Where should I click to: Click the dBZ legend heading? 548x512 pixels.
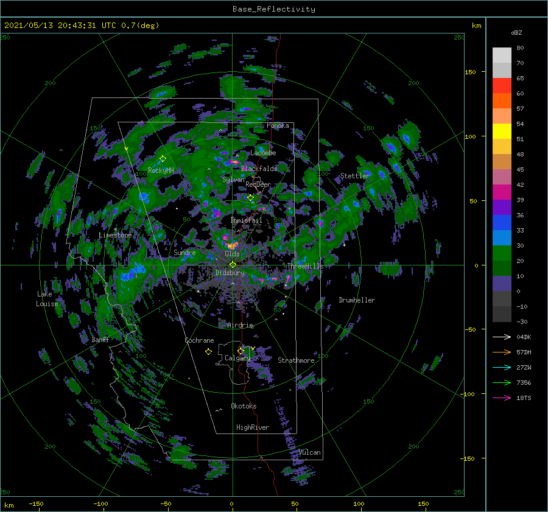[x=516, y=32]
